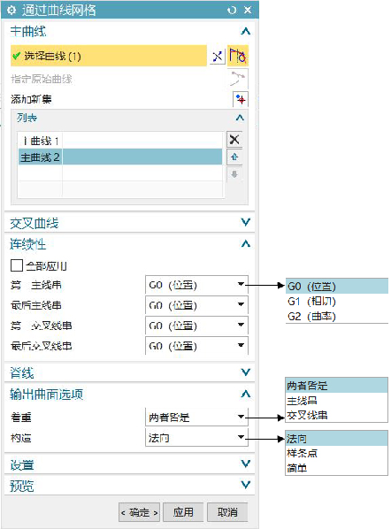Viewport: 391px width, 529px height.
Task: Move 主曲线 2 up with arrow icon
Action: pos(234,157)
